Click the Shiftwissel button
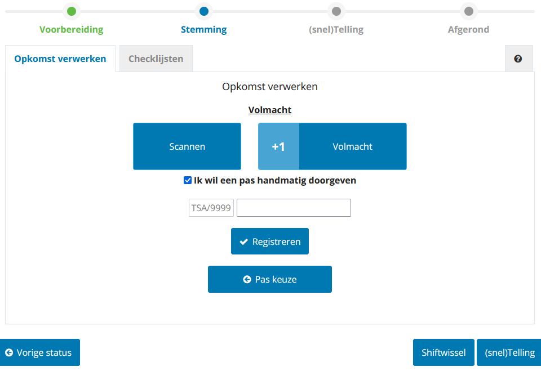Screen dimensions: 541x371 [444, 352]
